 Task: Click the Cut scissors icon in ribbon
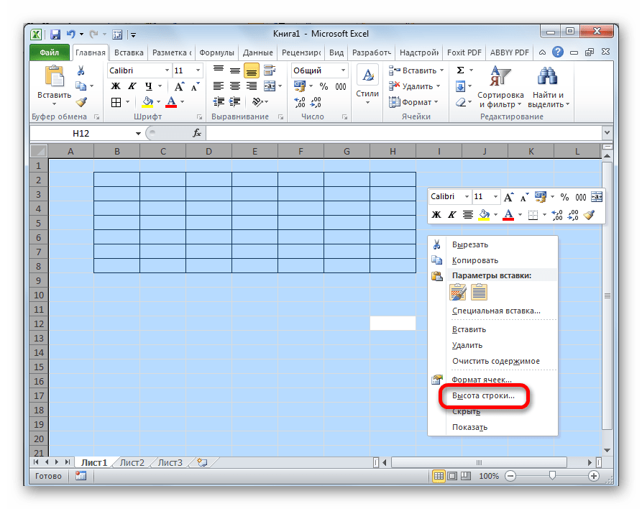pyautogui.click(x=81, y=71)
